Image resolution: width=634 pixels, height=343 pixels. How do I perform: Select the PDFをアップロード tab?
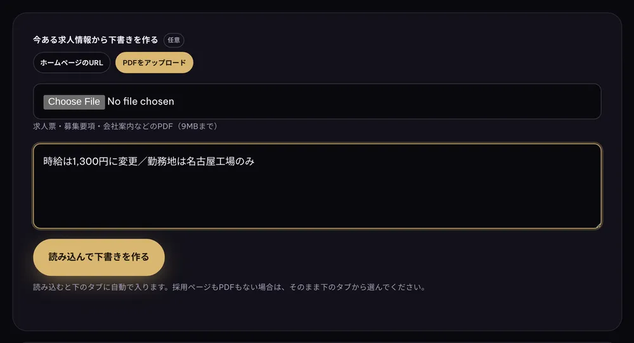(154, 63)
